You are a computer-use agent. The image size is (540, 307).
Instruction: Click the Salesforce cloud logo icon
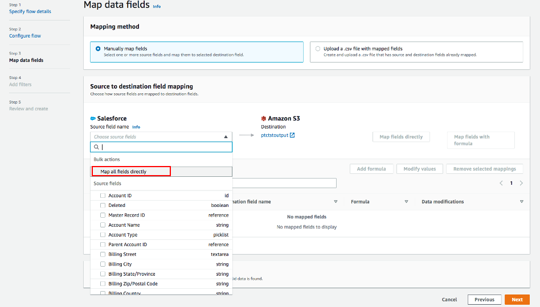click(93, 119)
